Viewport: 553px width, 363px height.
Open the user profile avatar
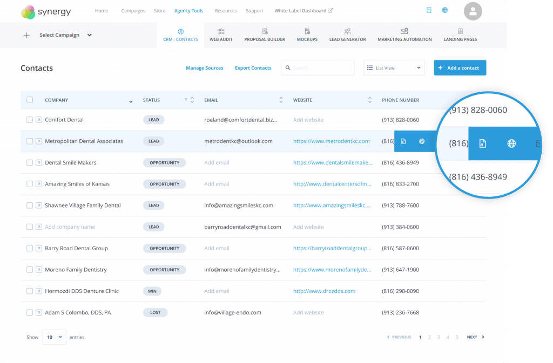coord(473,11)
